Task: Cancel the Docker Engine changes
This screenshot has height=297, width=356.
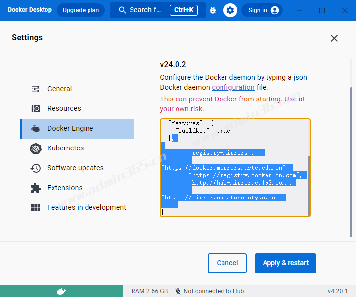Action: click(x=227, y=263)
